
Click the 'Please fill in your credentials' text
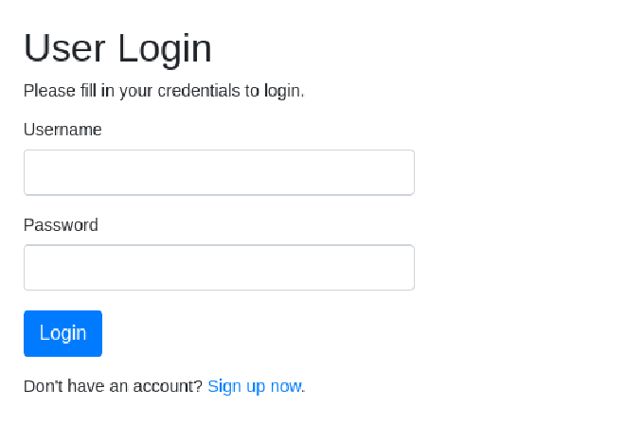(163, 91)
